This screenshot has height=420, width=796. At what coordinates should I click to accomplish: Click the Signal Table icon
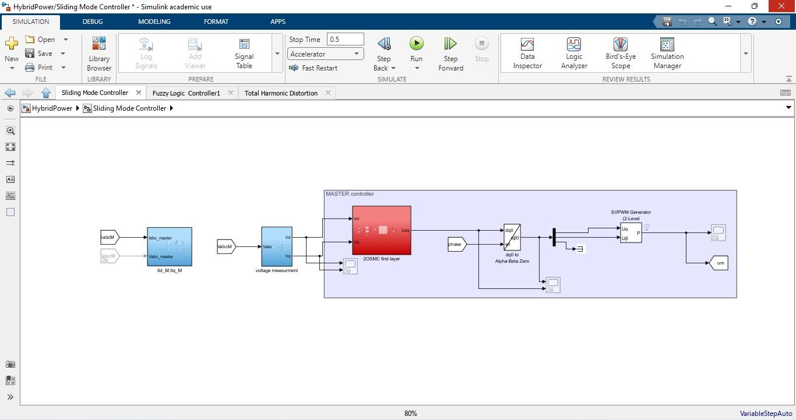coord(244,54)
